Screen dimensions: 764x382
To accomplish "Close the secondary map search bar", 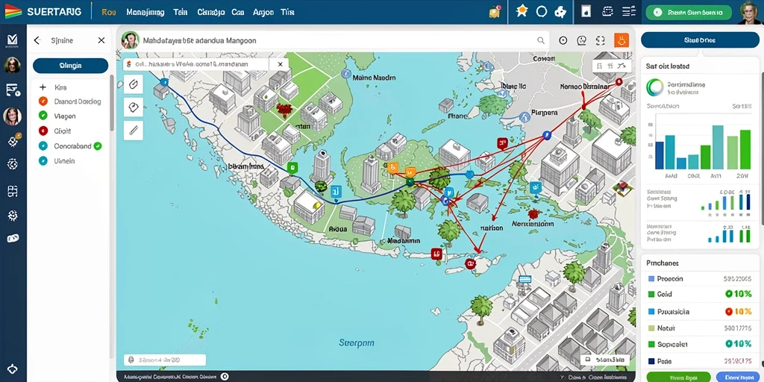I will [x=281, y=64].
